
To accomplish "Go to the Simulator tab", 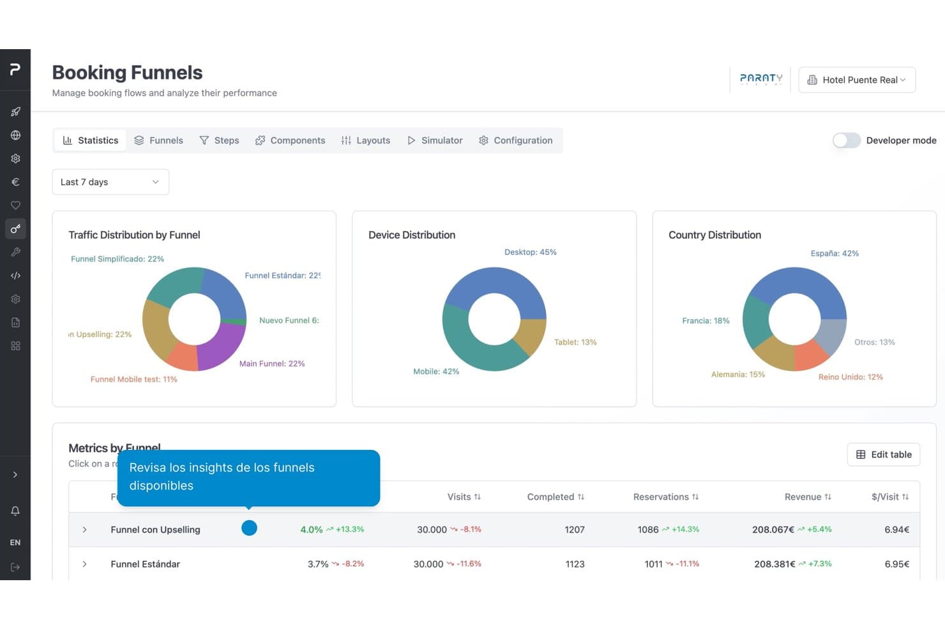I will click(x=435, y=140).
